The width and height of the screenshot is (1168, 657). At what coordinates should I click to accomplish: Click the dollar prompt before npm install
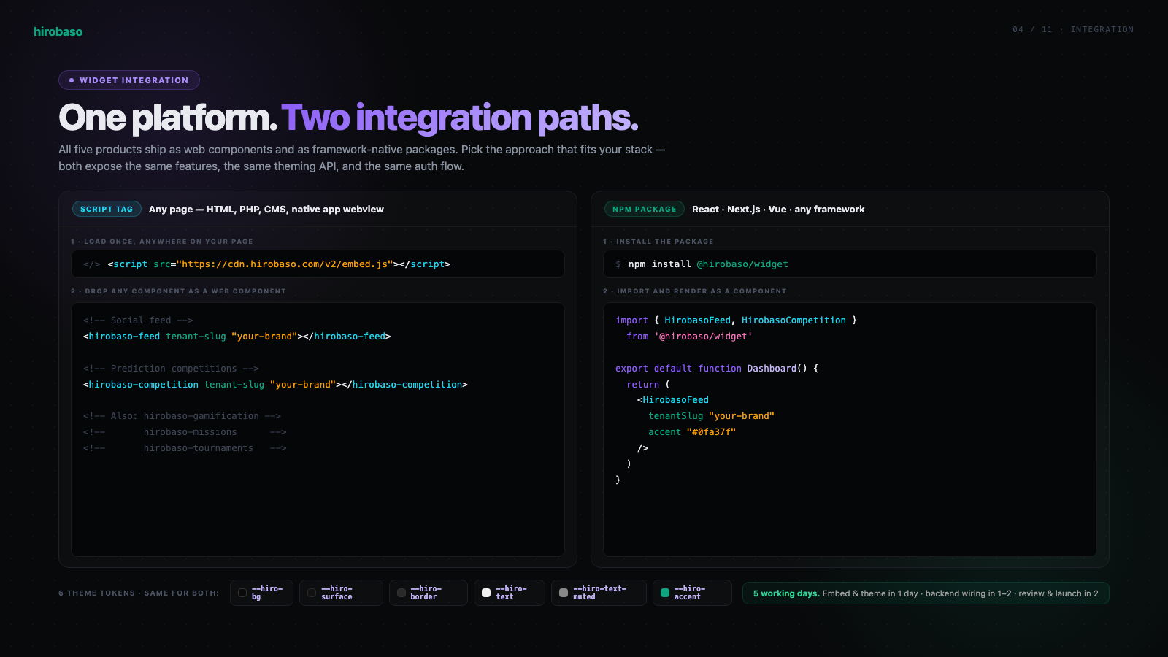[x=618, y=264]
